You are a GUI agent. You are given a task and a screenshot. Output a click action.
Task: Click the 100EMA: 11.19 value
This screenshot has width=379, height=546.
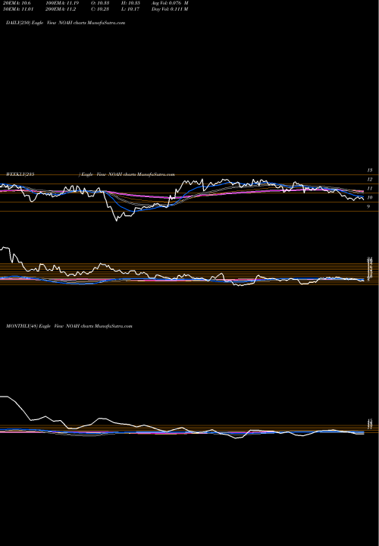(62, 3)
